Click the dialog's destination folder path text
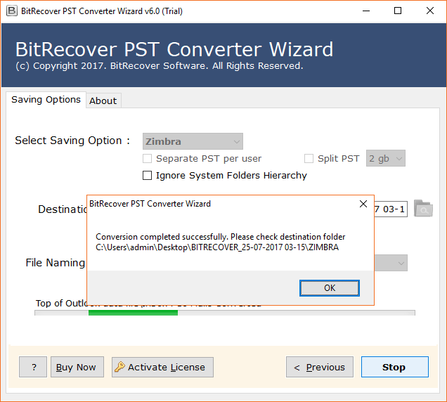447x402 pixels. [217, 247]
